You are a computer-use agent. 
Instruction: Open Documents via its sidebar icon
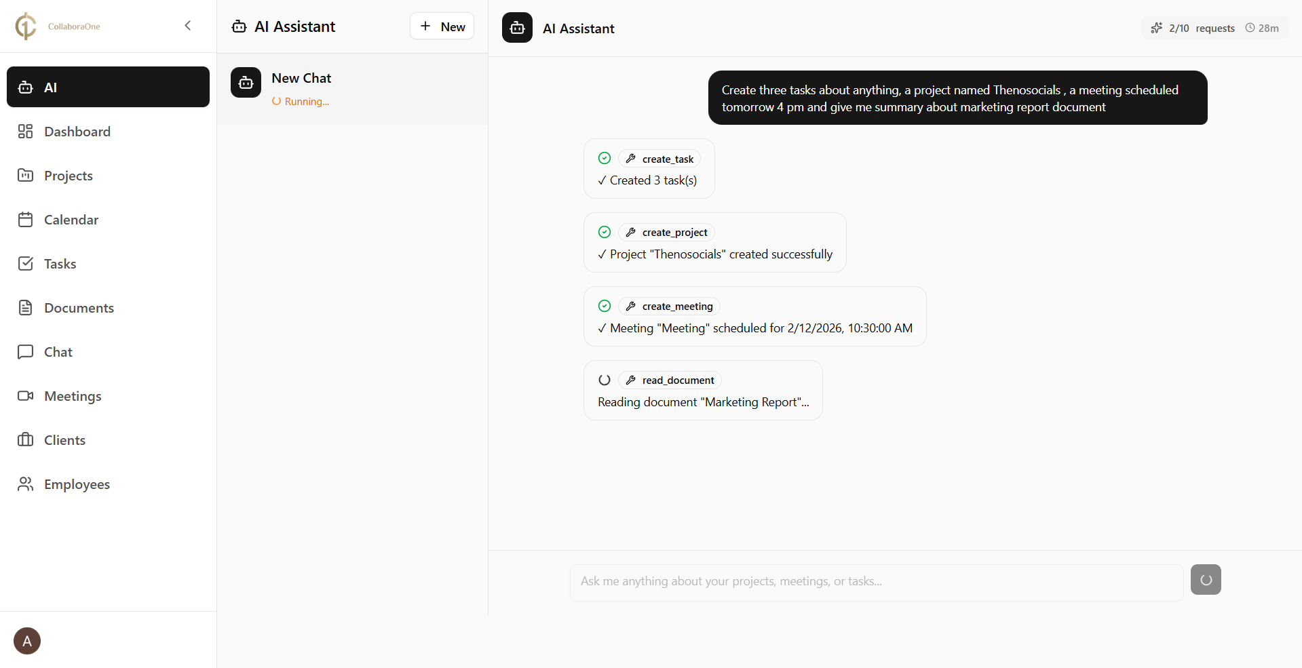coord(25,307)
